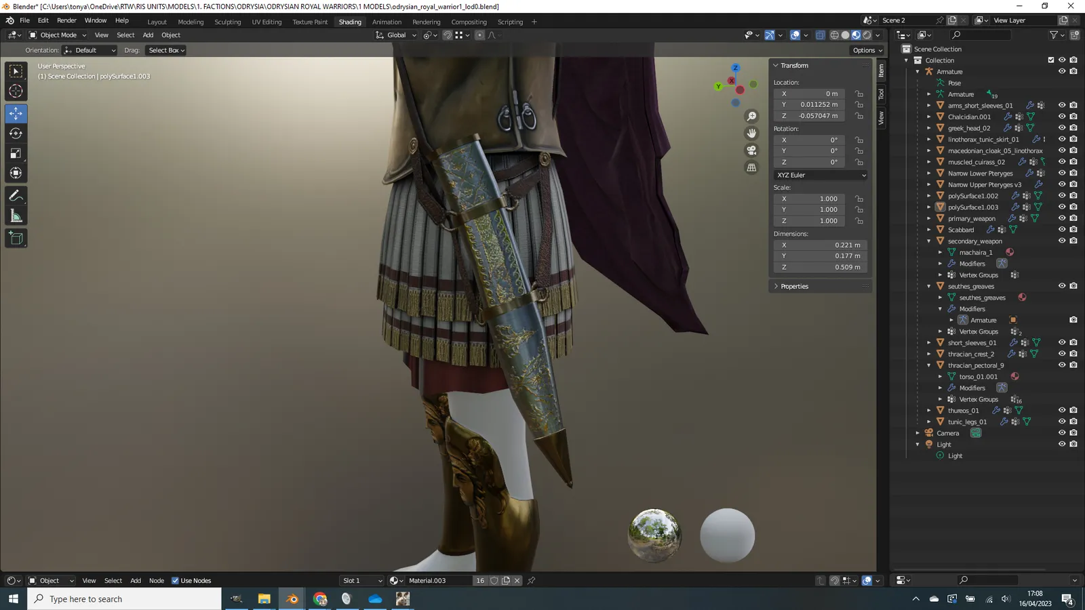Select the Add Cube tool
Viewport: 1085px width, 610px height.
coord(16,238)
